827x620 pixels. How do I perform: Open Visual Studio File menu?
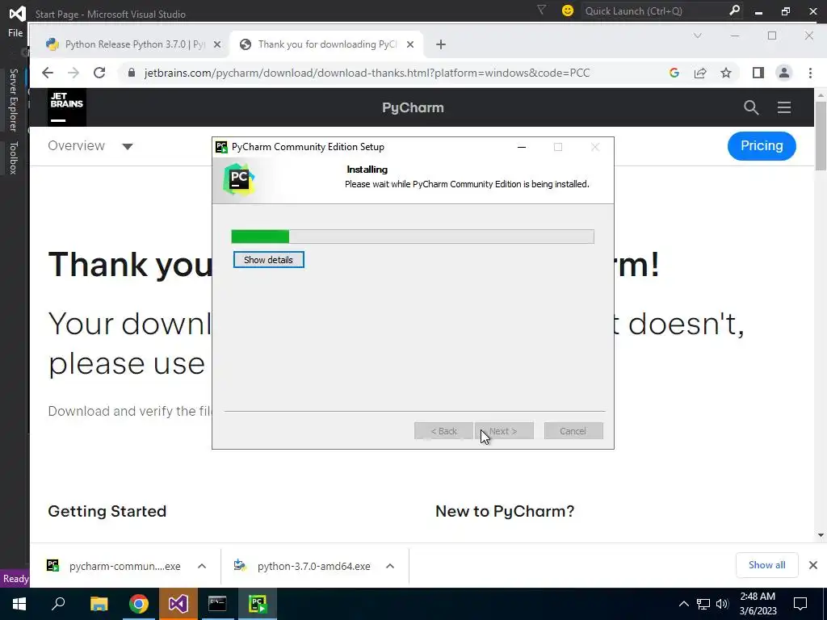click(15, 32)
